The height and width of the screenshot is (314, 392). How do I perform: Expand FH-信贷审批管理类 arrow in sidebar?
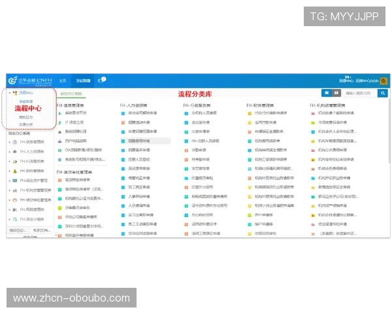10,200
